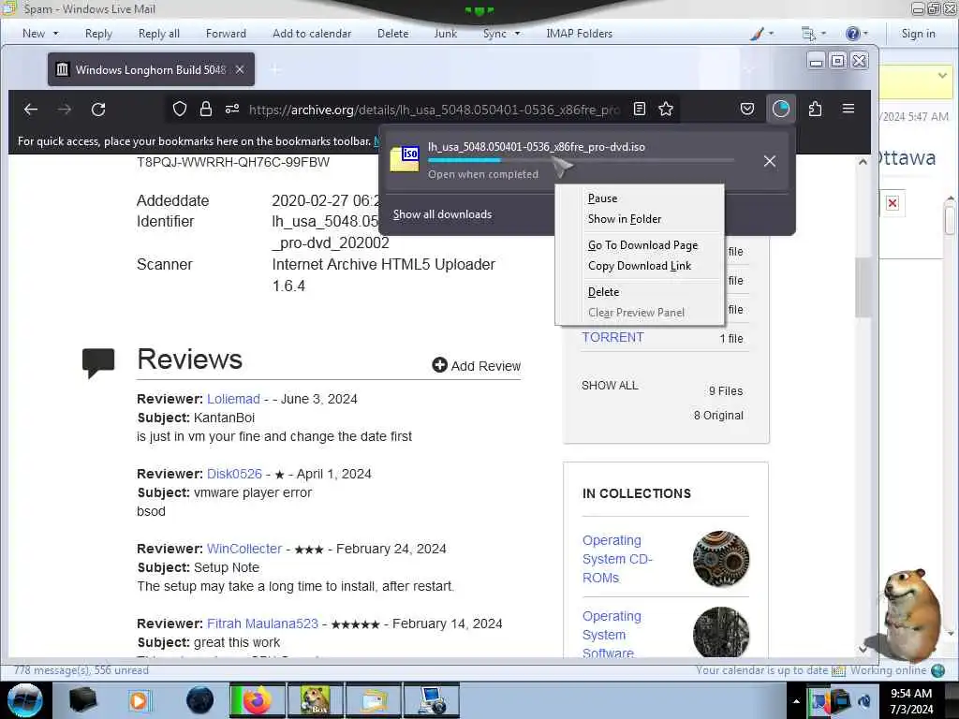Save page to Pocket
Image resolution: width=959 pixels, height=719 pixels.
[x=746, y=109]
